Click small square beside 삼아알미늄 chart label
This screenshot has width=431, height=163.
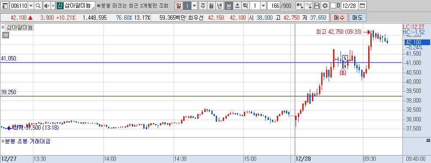(x=3, y=27)
